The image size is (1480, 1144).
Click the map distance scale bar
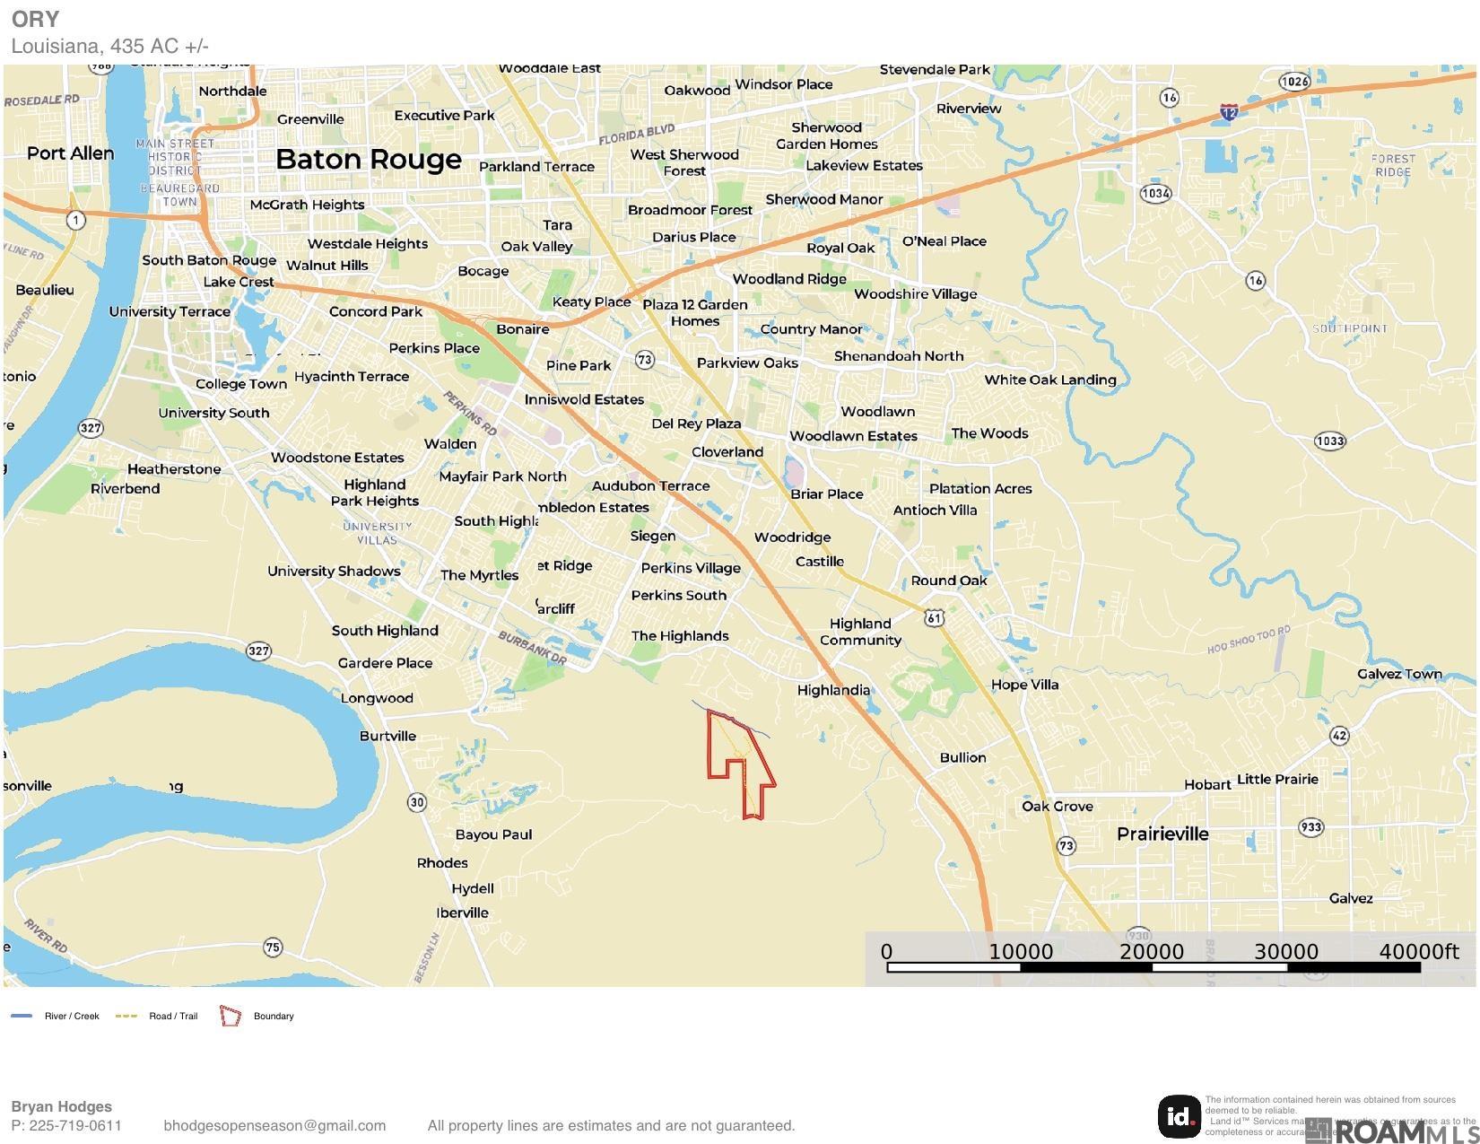[1153, 967]
